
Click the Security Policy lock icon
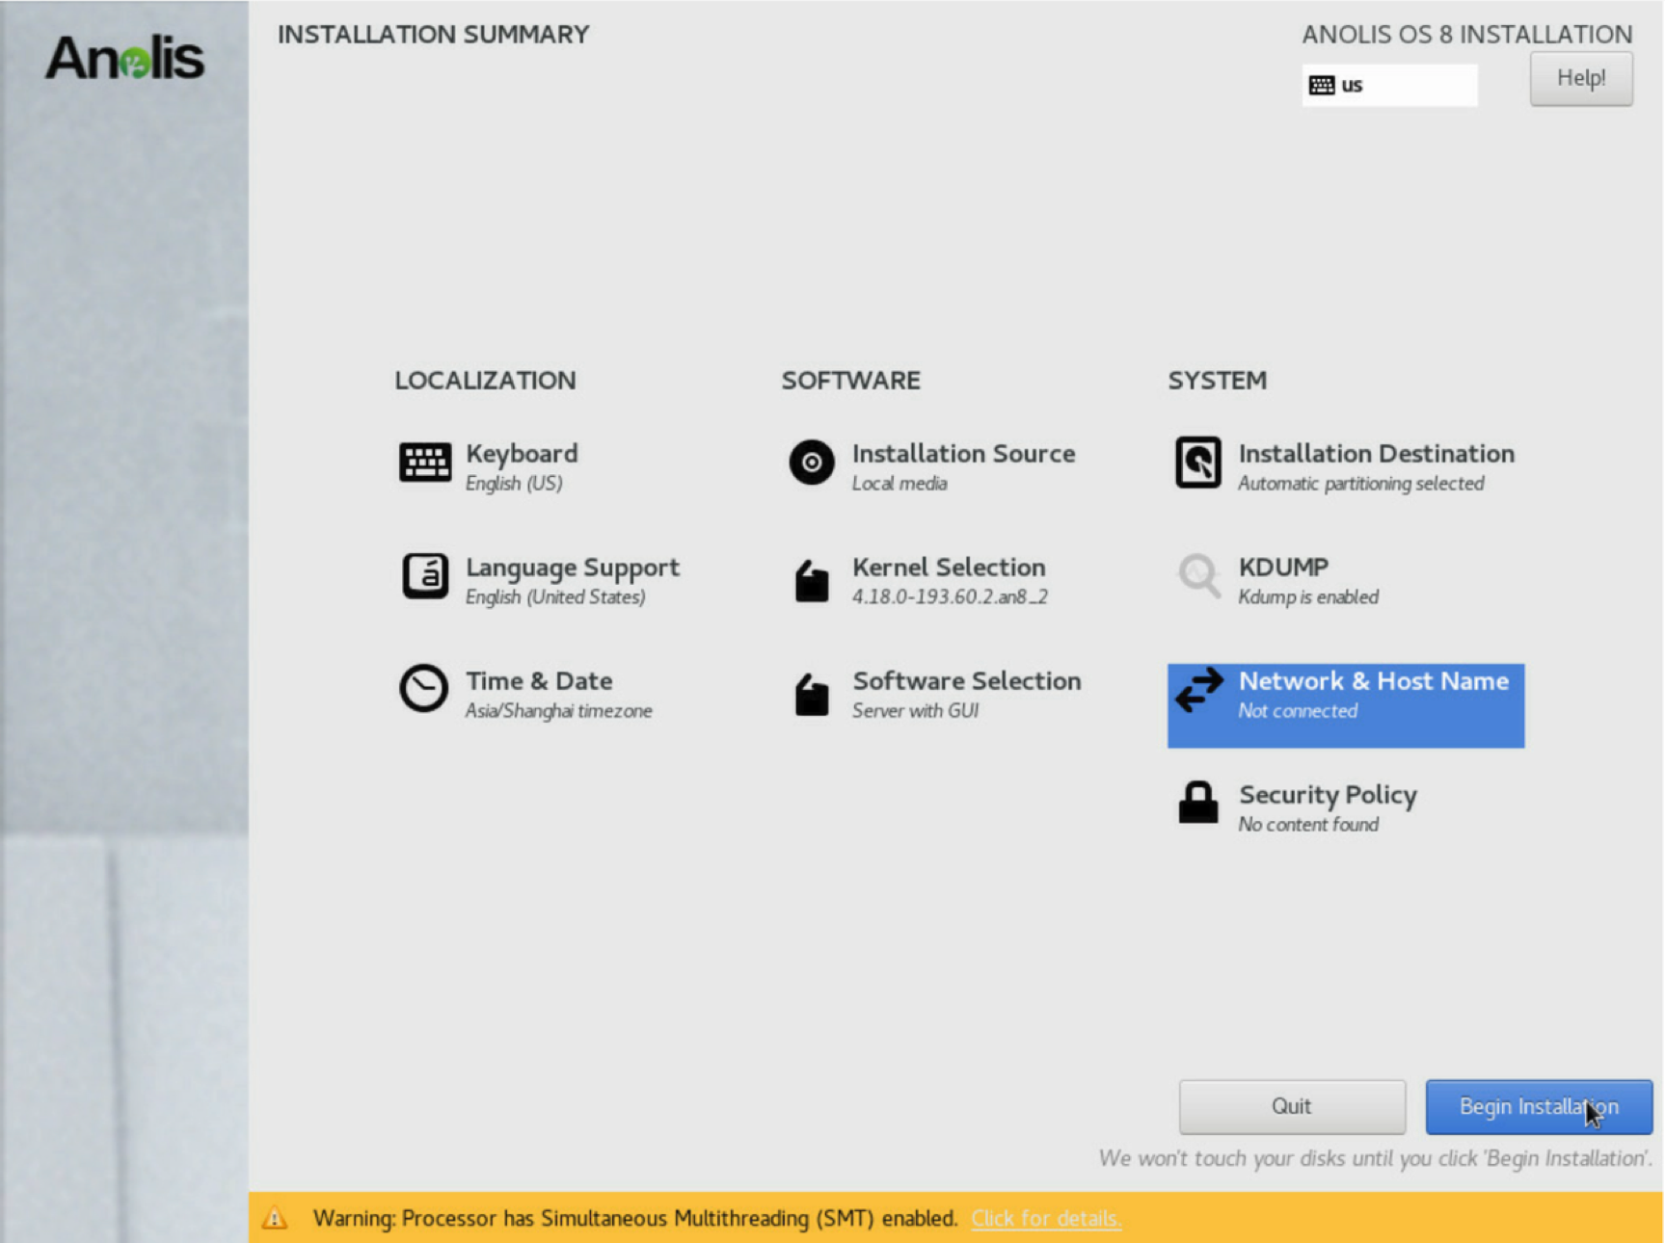click(x=1198, y=802)
